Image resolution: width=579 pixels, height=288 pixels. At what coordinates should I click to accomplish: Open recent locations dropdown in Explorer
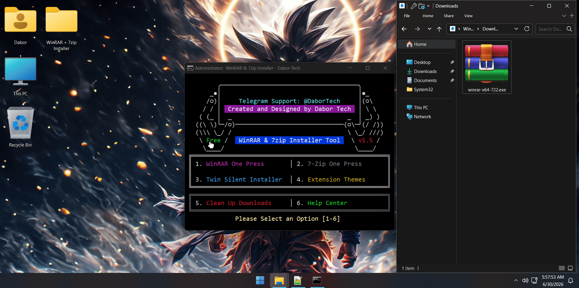coord(429,29)
